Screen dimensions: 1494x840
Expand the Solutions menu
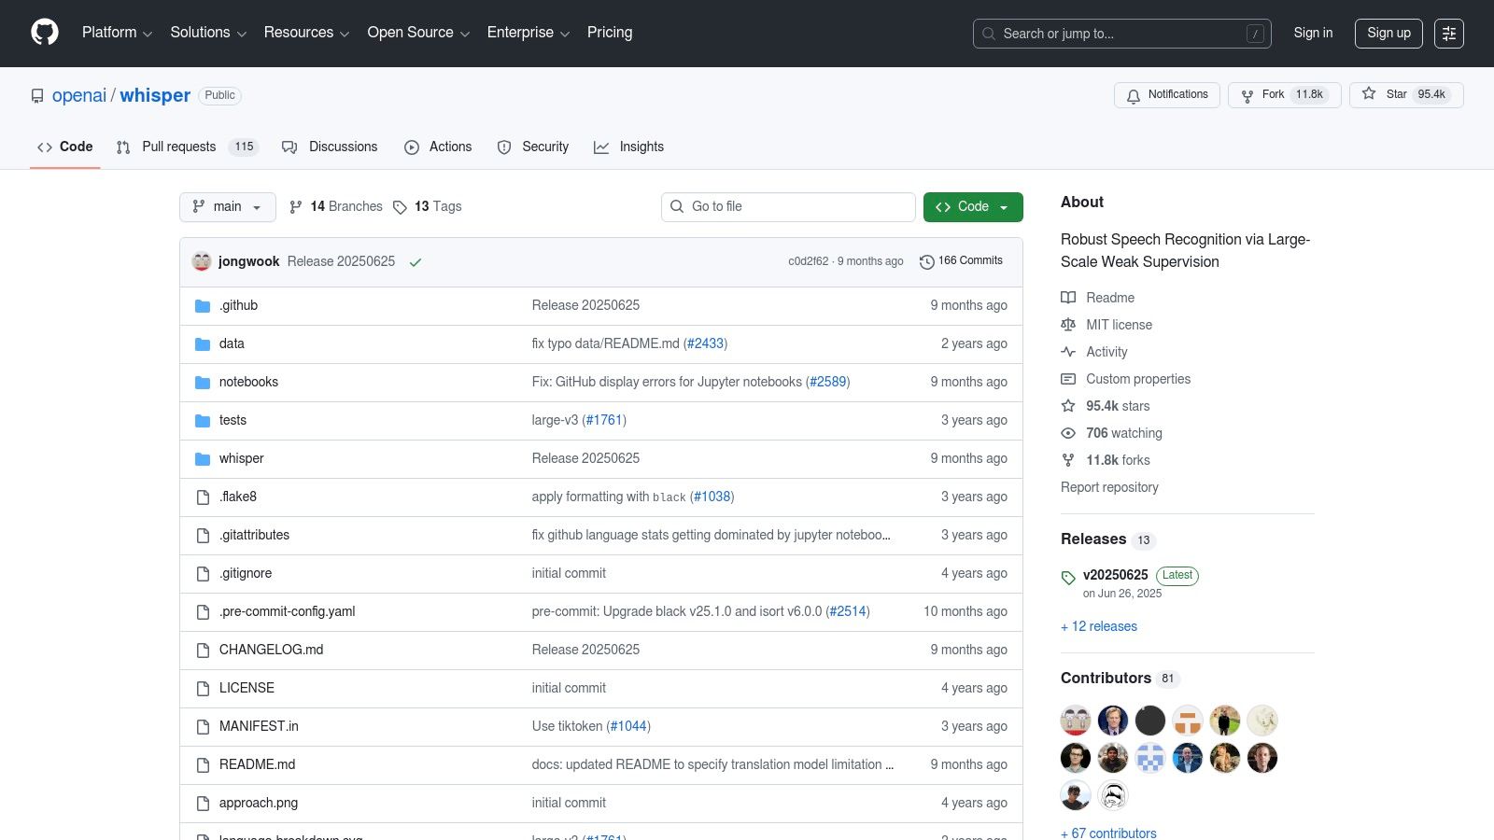pyautogui.click(x=208, y=33)
